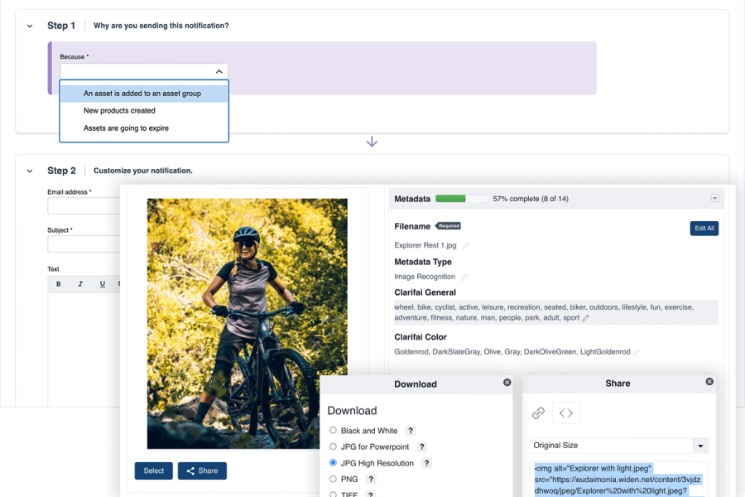Toggle italic formatting in the Text editor
Viewport: 745px width, 497px height.
(80, 284)
